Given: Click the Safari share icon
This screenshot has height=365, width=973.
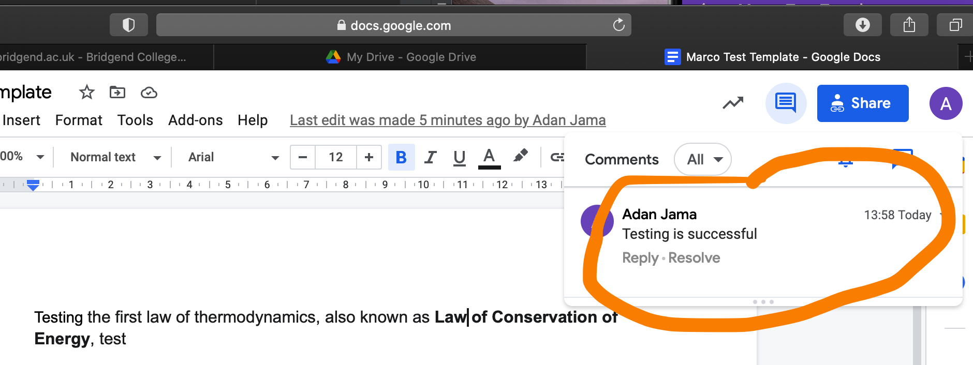Looking at the screenshot, I should 909,25.
